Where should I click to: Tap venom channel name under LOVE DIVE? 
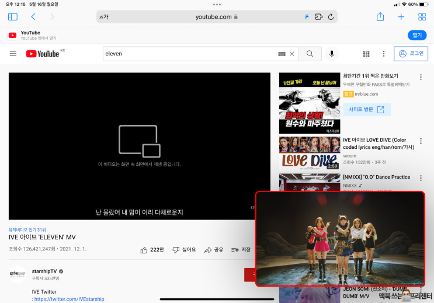(x=349, y=156)
